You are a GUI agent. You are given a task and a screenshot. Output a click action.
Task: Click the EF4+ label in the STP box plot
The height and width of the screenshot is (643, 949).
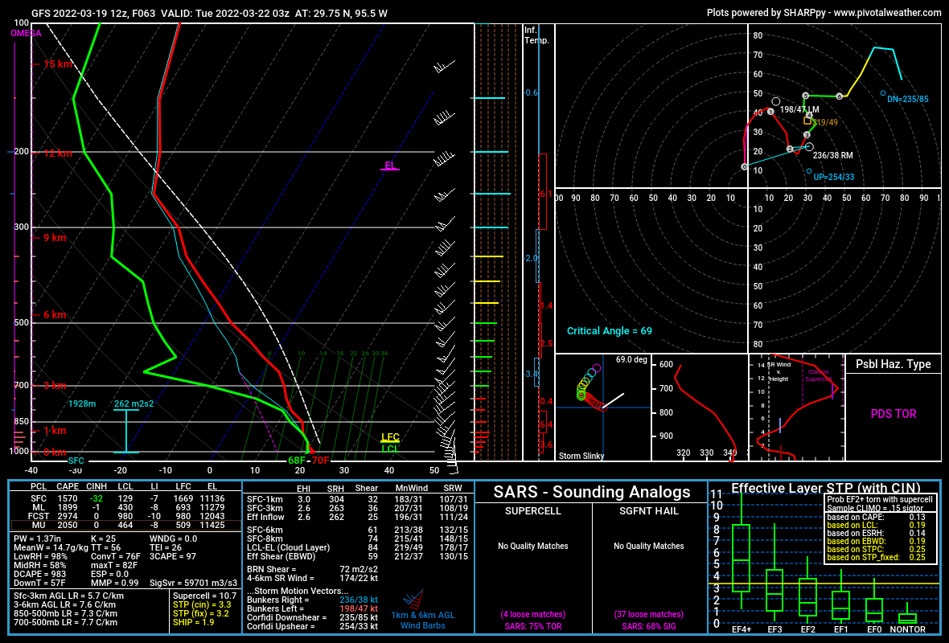pos(742,629)
